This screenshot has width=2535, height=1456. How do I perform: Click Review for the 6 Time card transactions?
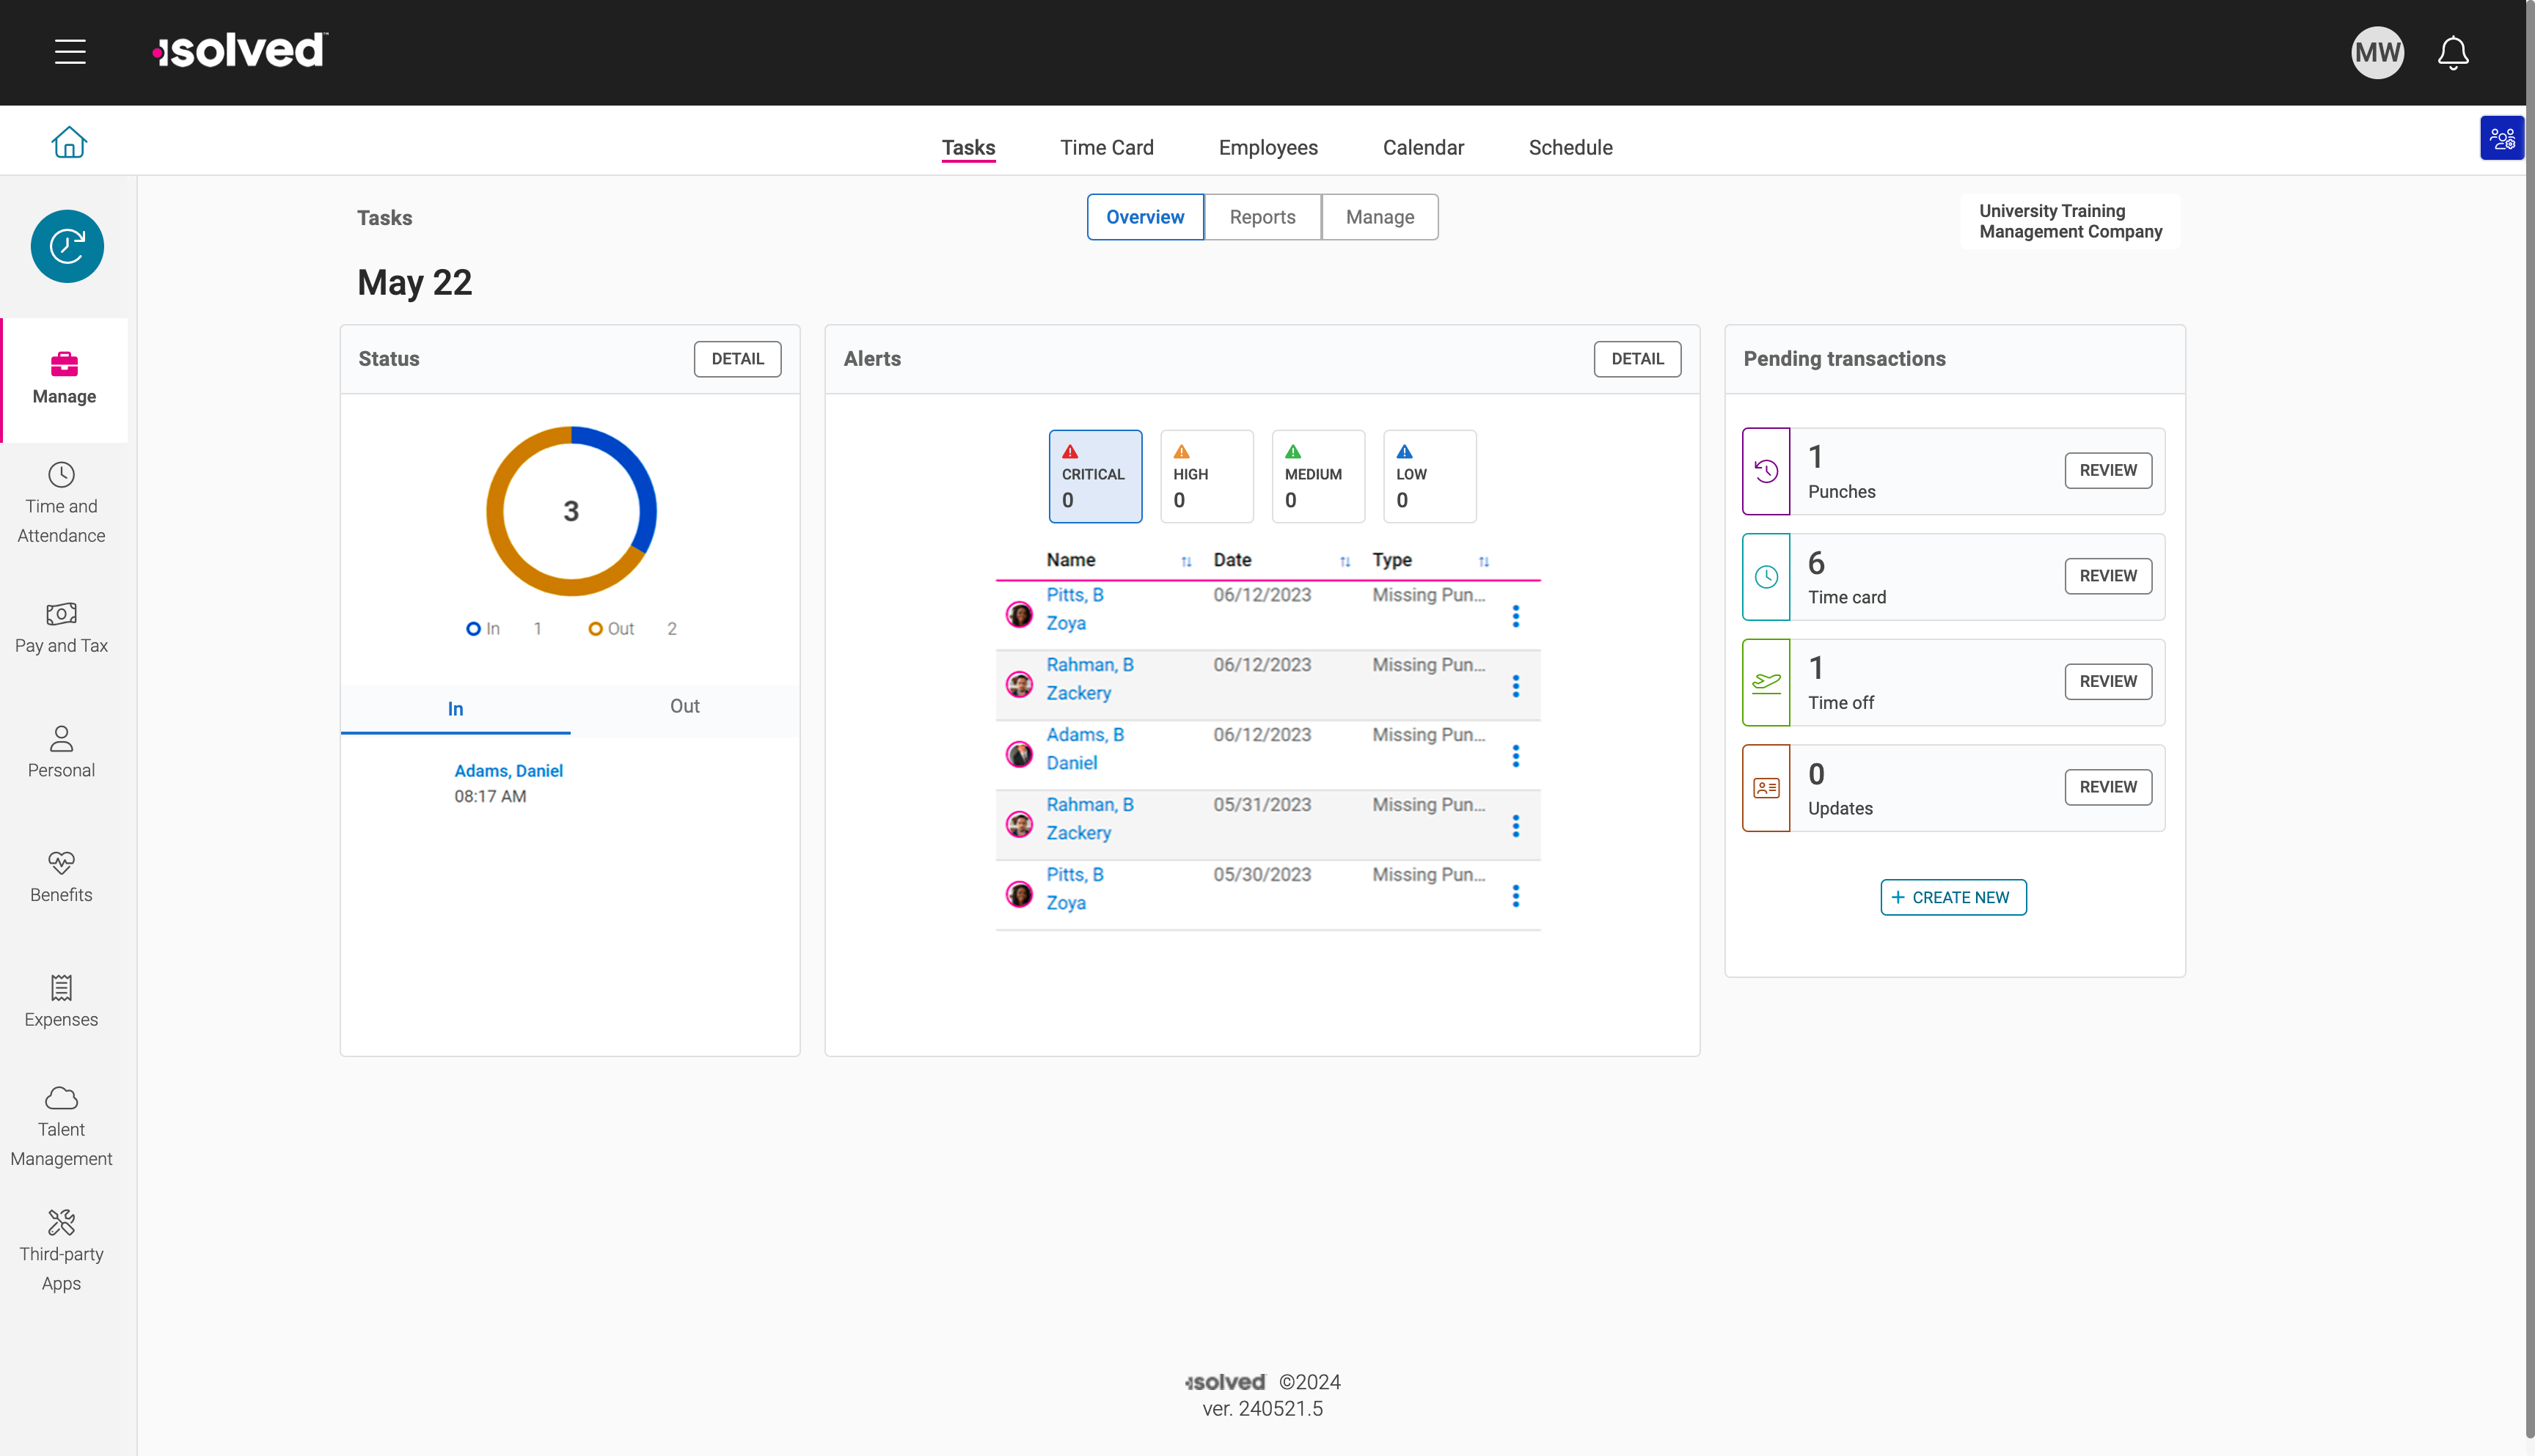pos(2108,575)
